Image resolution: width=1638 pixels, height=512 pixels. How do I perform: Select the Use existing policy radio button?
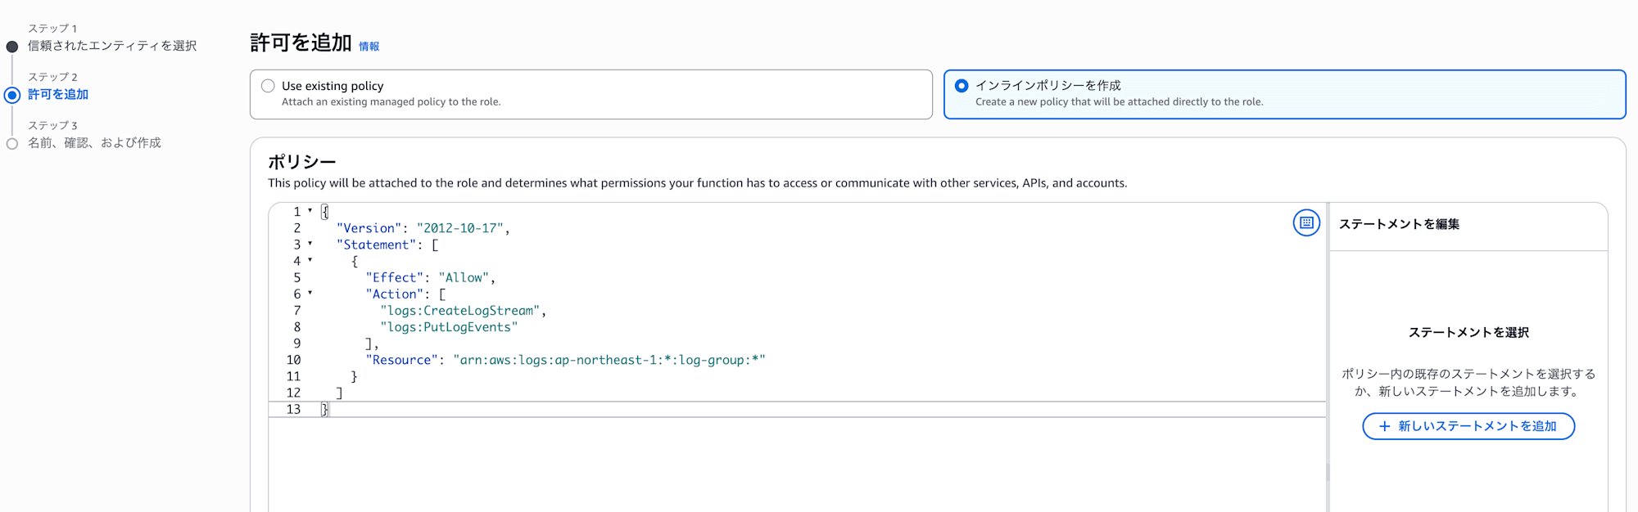[268, 86]
